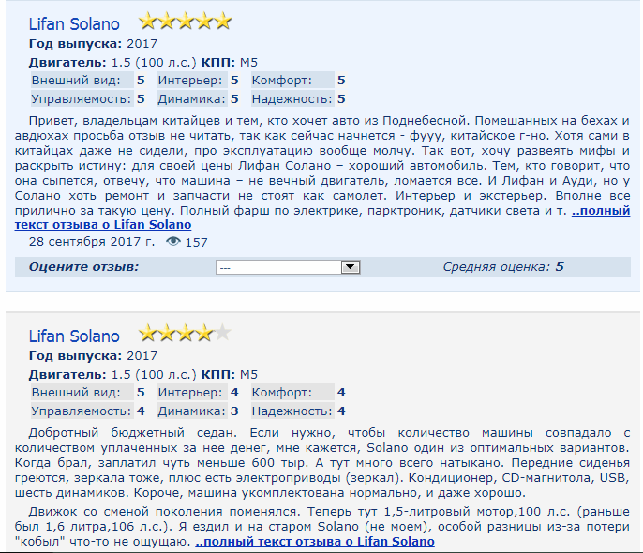643x553 pixels.
Task: Click 'Интерьер: 4' in second review
Action: [x=198, y=393]
